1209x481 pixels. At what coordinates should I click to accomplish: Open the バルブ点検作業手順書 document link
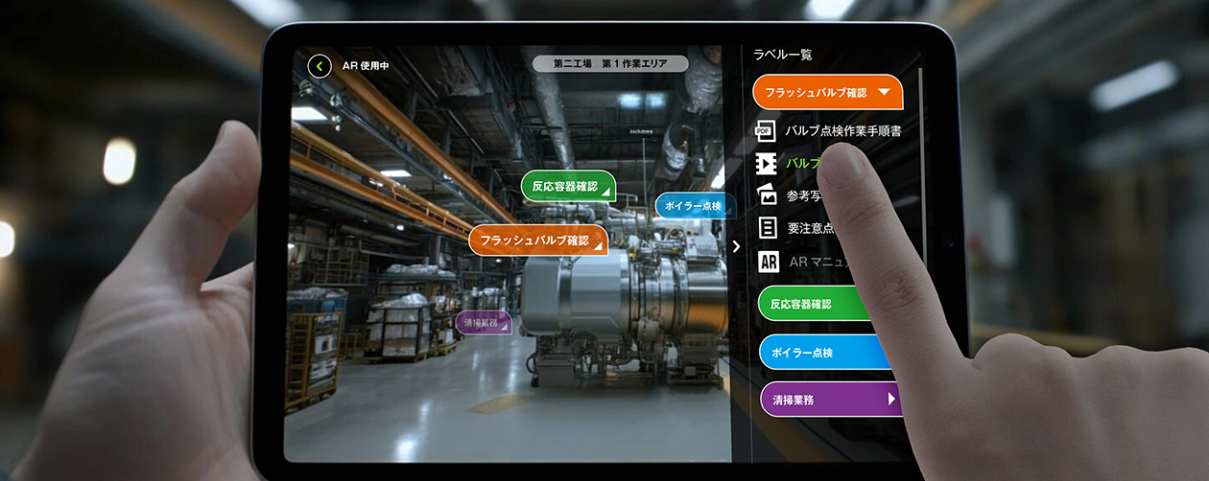pyautogui.click(x=842, y=130)
